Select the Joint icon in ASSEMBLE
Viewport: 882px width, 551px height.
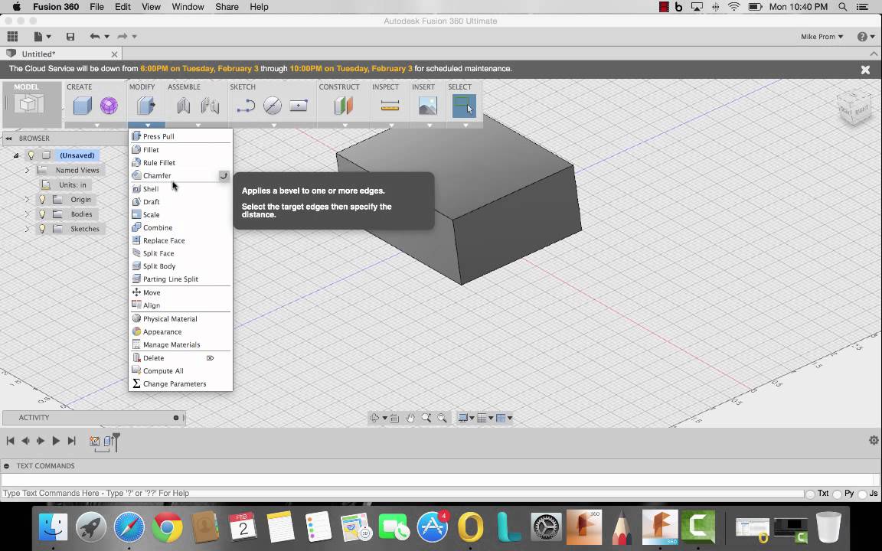click(x=210, y=105)
